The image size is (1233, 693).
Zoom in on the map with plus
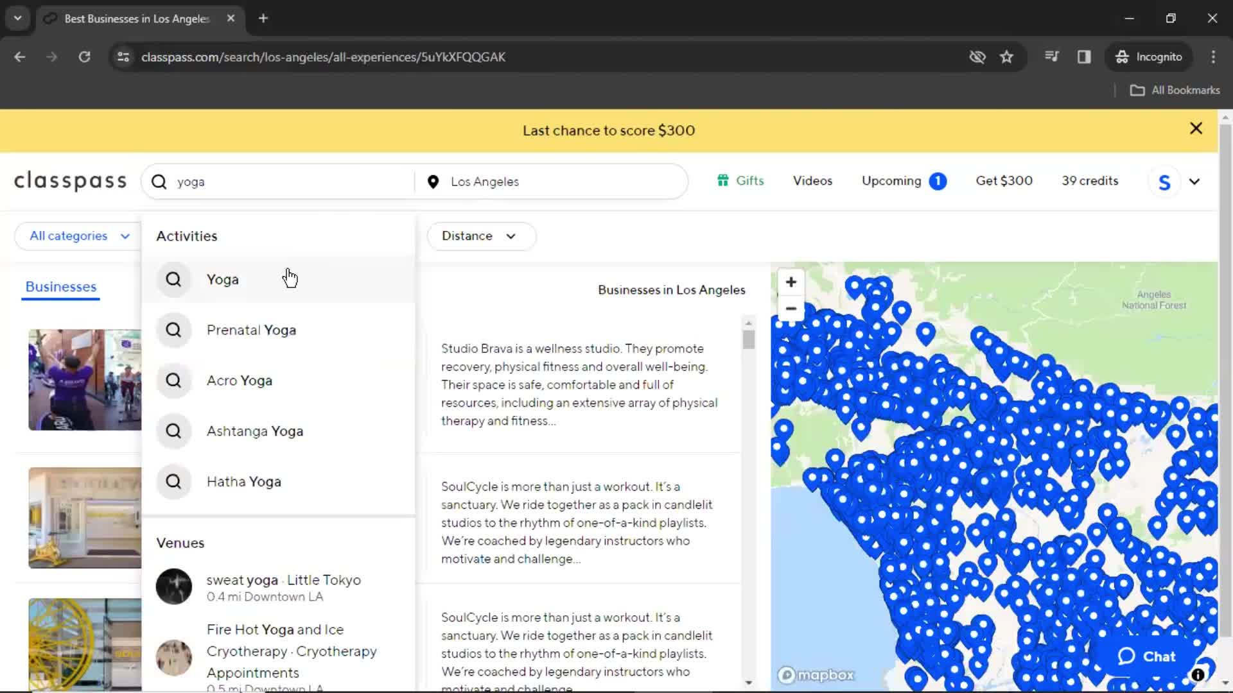coord(791,282)
